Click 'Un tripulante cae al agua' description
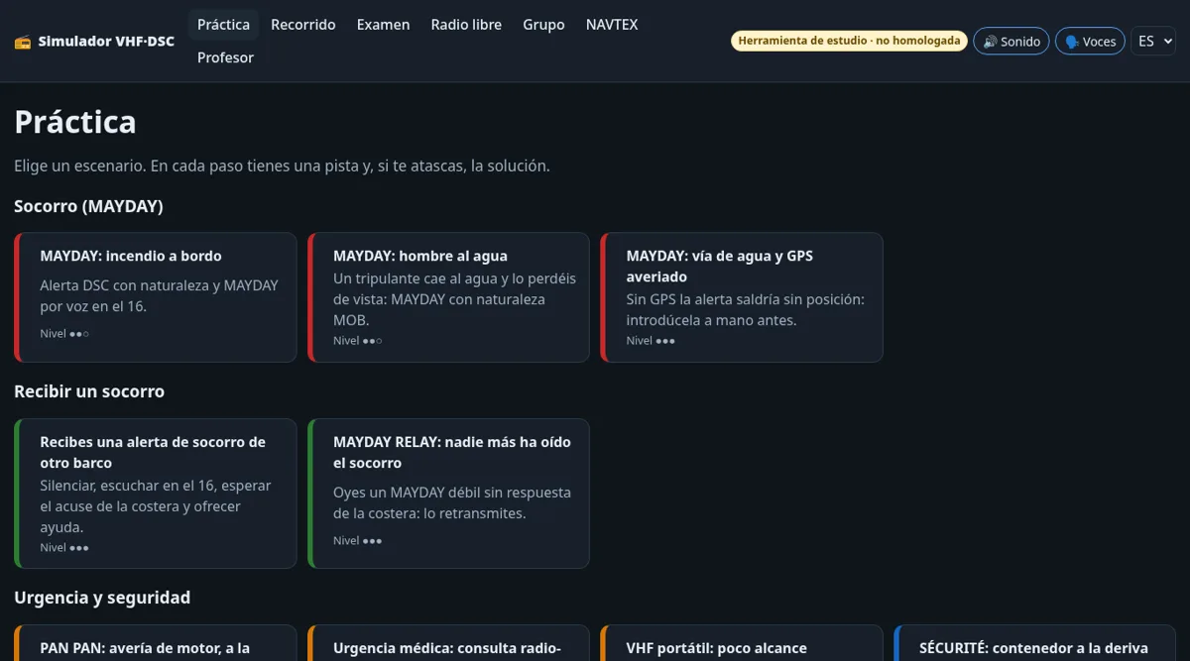Image resolution: width=1190 pixels, height=661 pixels. click(x=454, y=299)
